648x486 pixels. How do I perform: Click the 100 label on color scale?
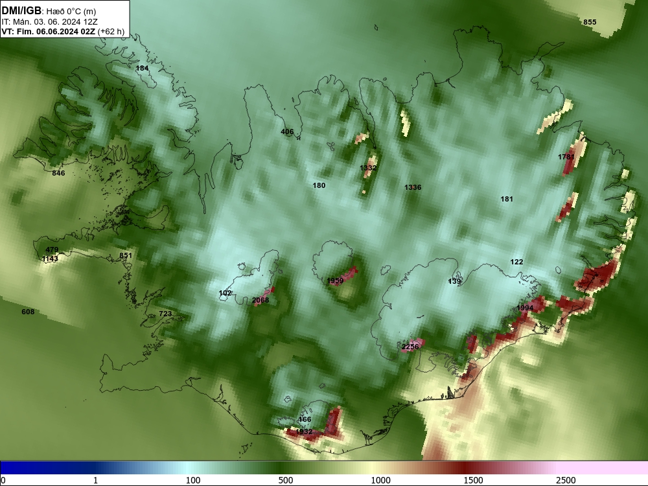point(193,480)
